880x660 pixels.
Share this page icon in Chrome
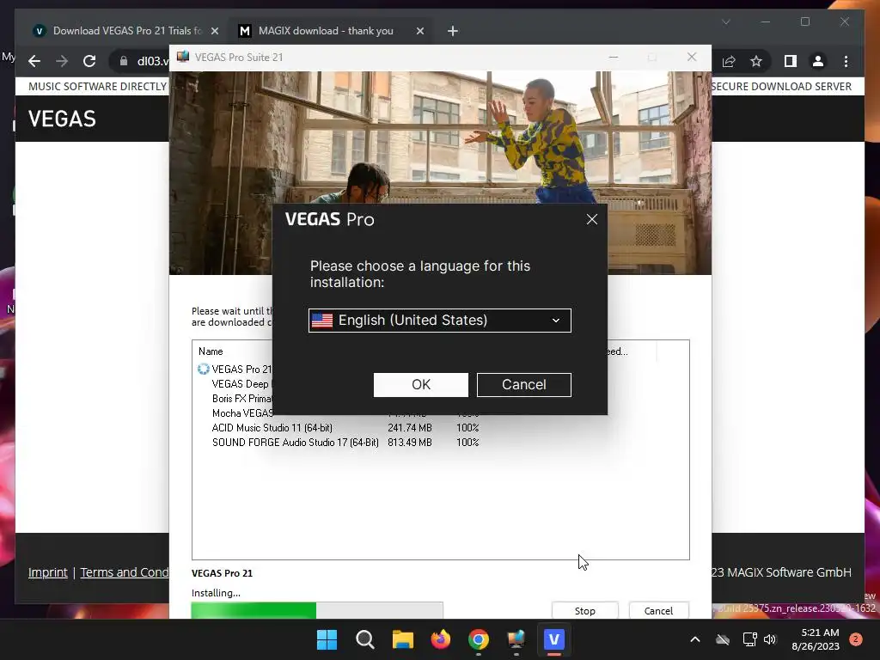729,61
